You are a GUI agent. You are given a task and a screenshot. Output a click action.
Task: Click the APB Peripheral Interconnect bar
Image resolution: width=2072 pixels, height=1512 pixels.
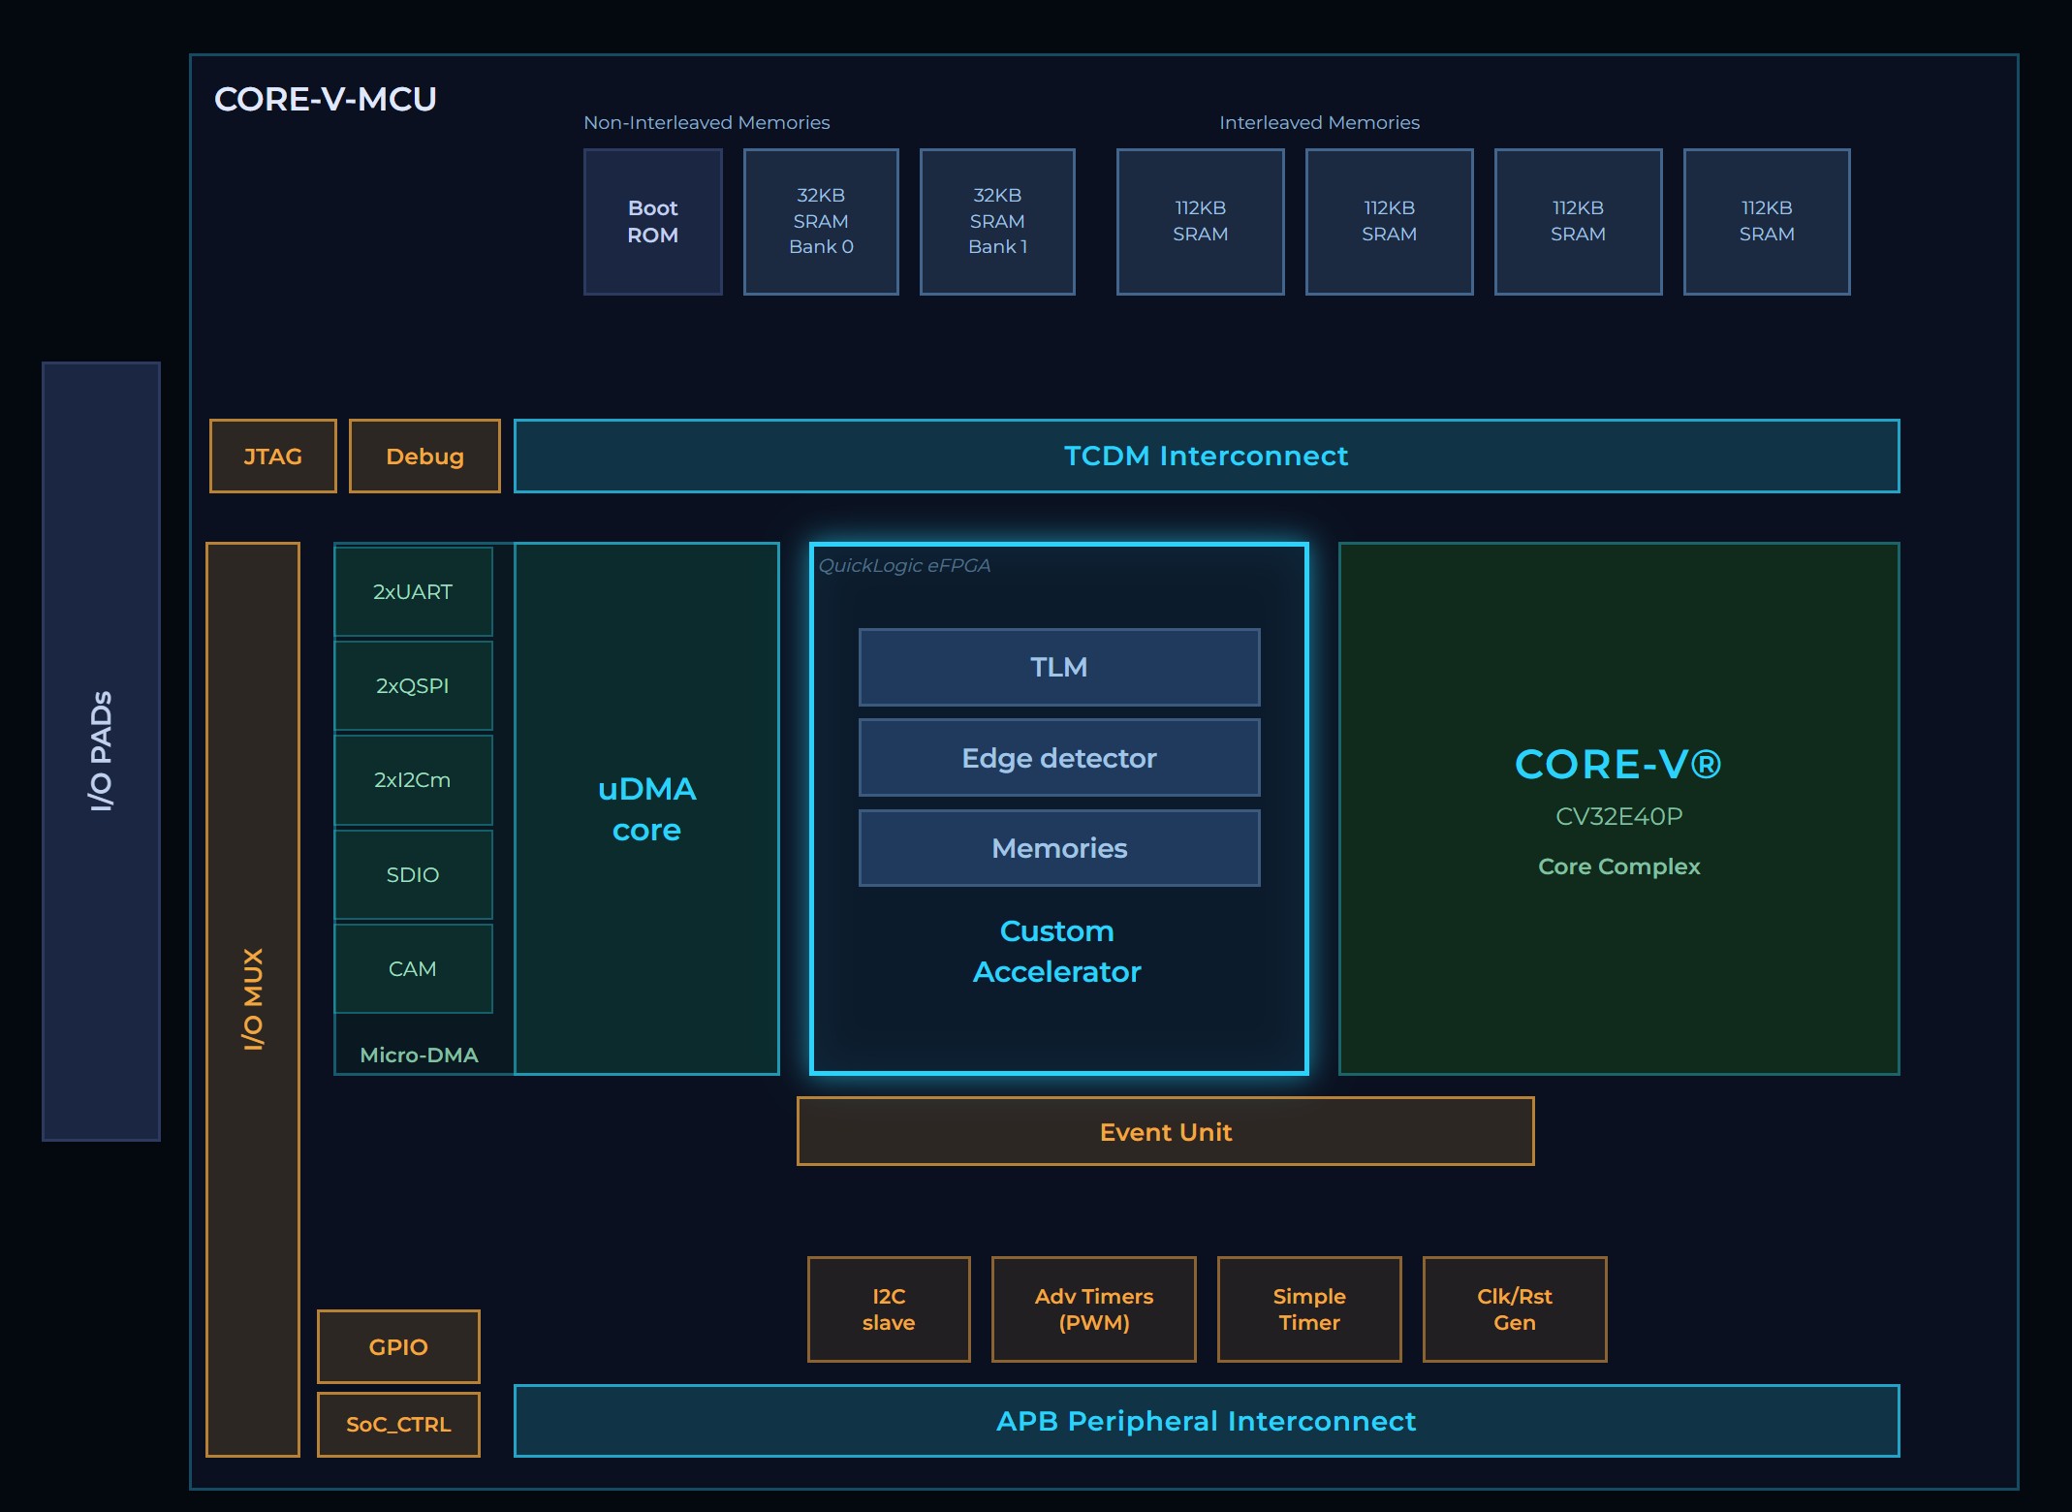[x=1206, y=1421]
